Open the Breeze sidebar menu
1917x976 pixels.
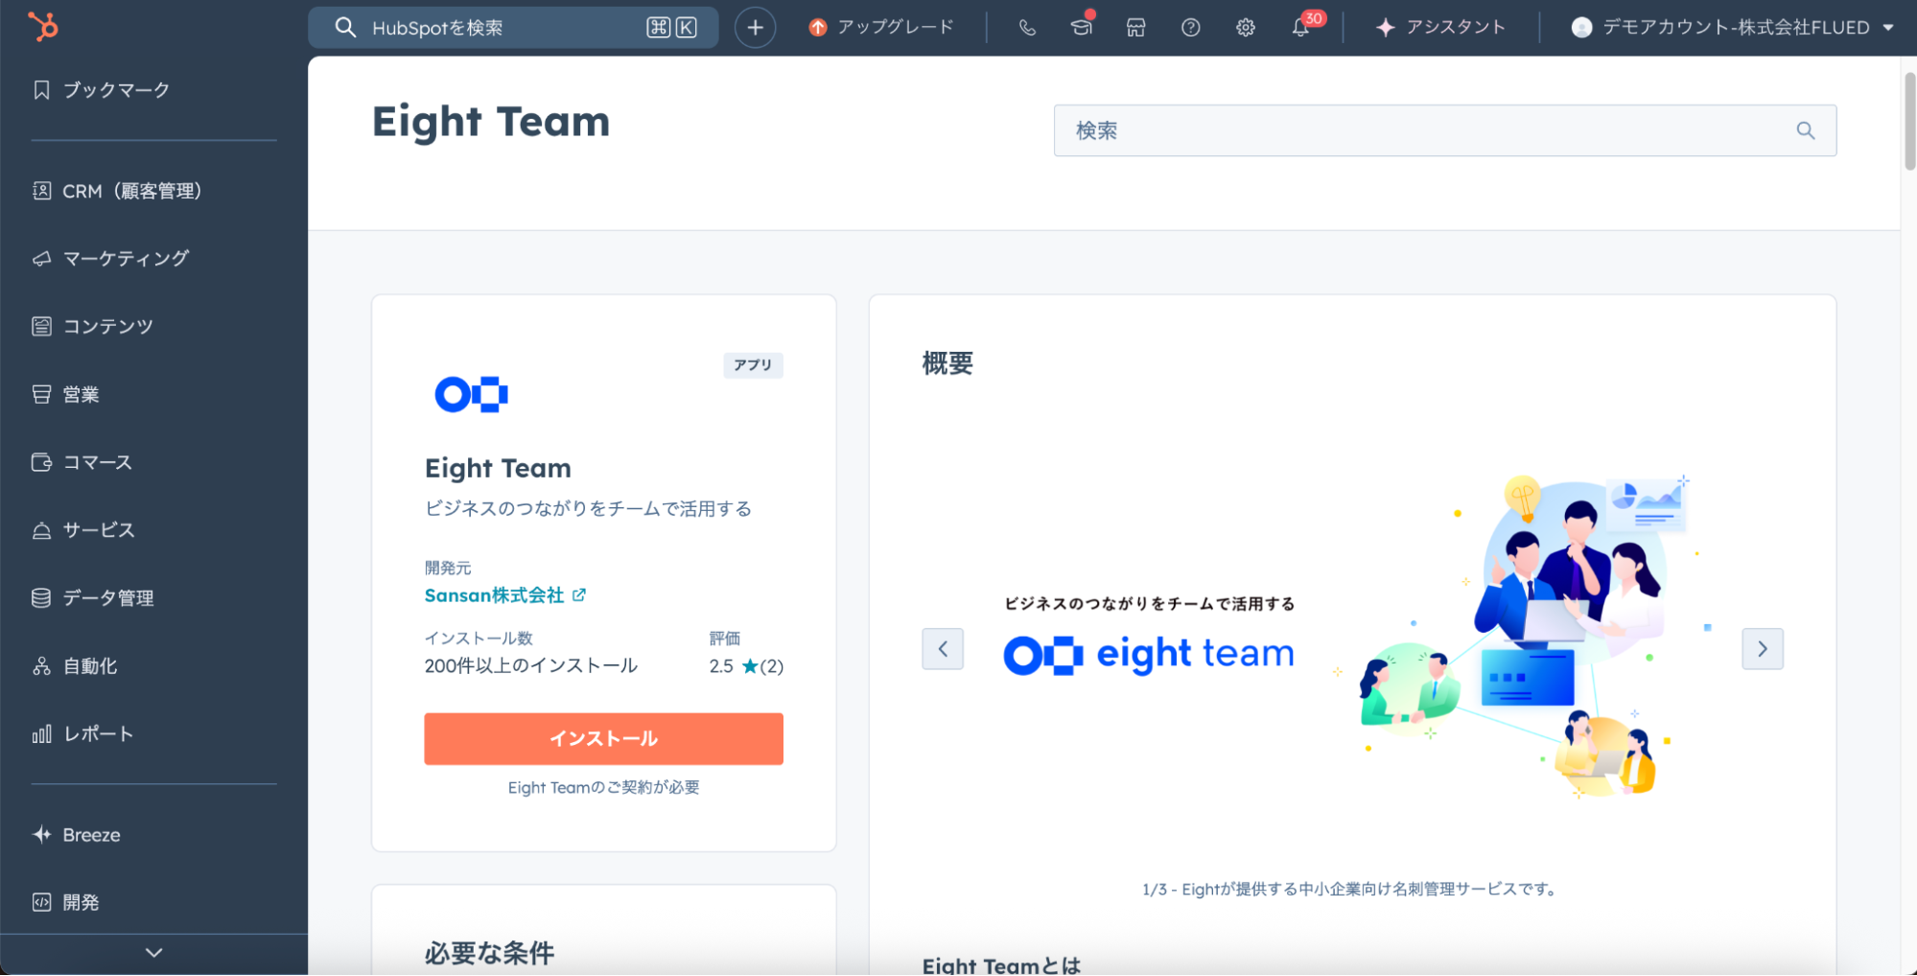pos(91,835)
